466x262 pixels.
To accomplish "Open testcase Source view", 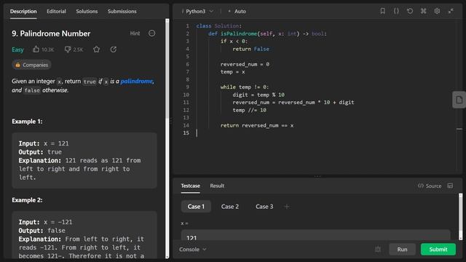I will tap(430, 186).
